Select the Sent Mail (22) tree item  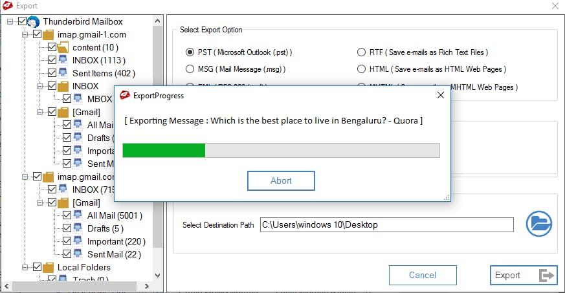point(114,254)
